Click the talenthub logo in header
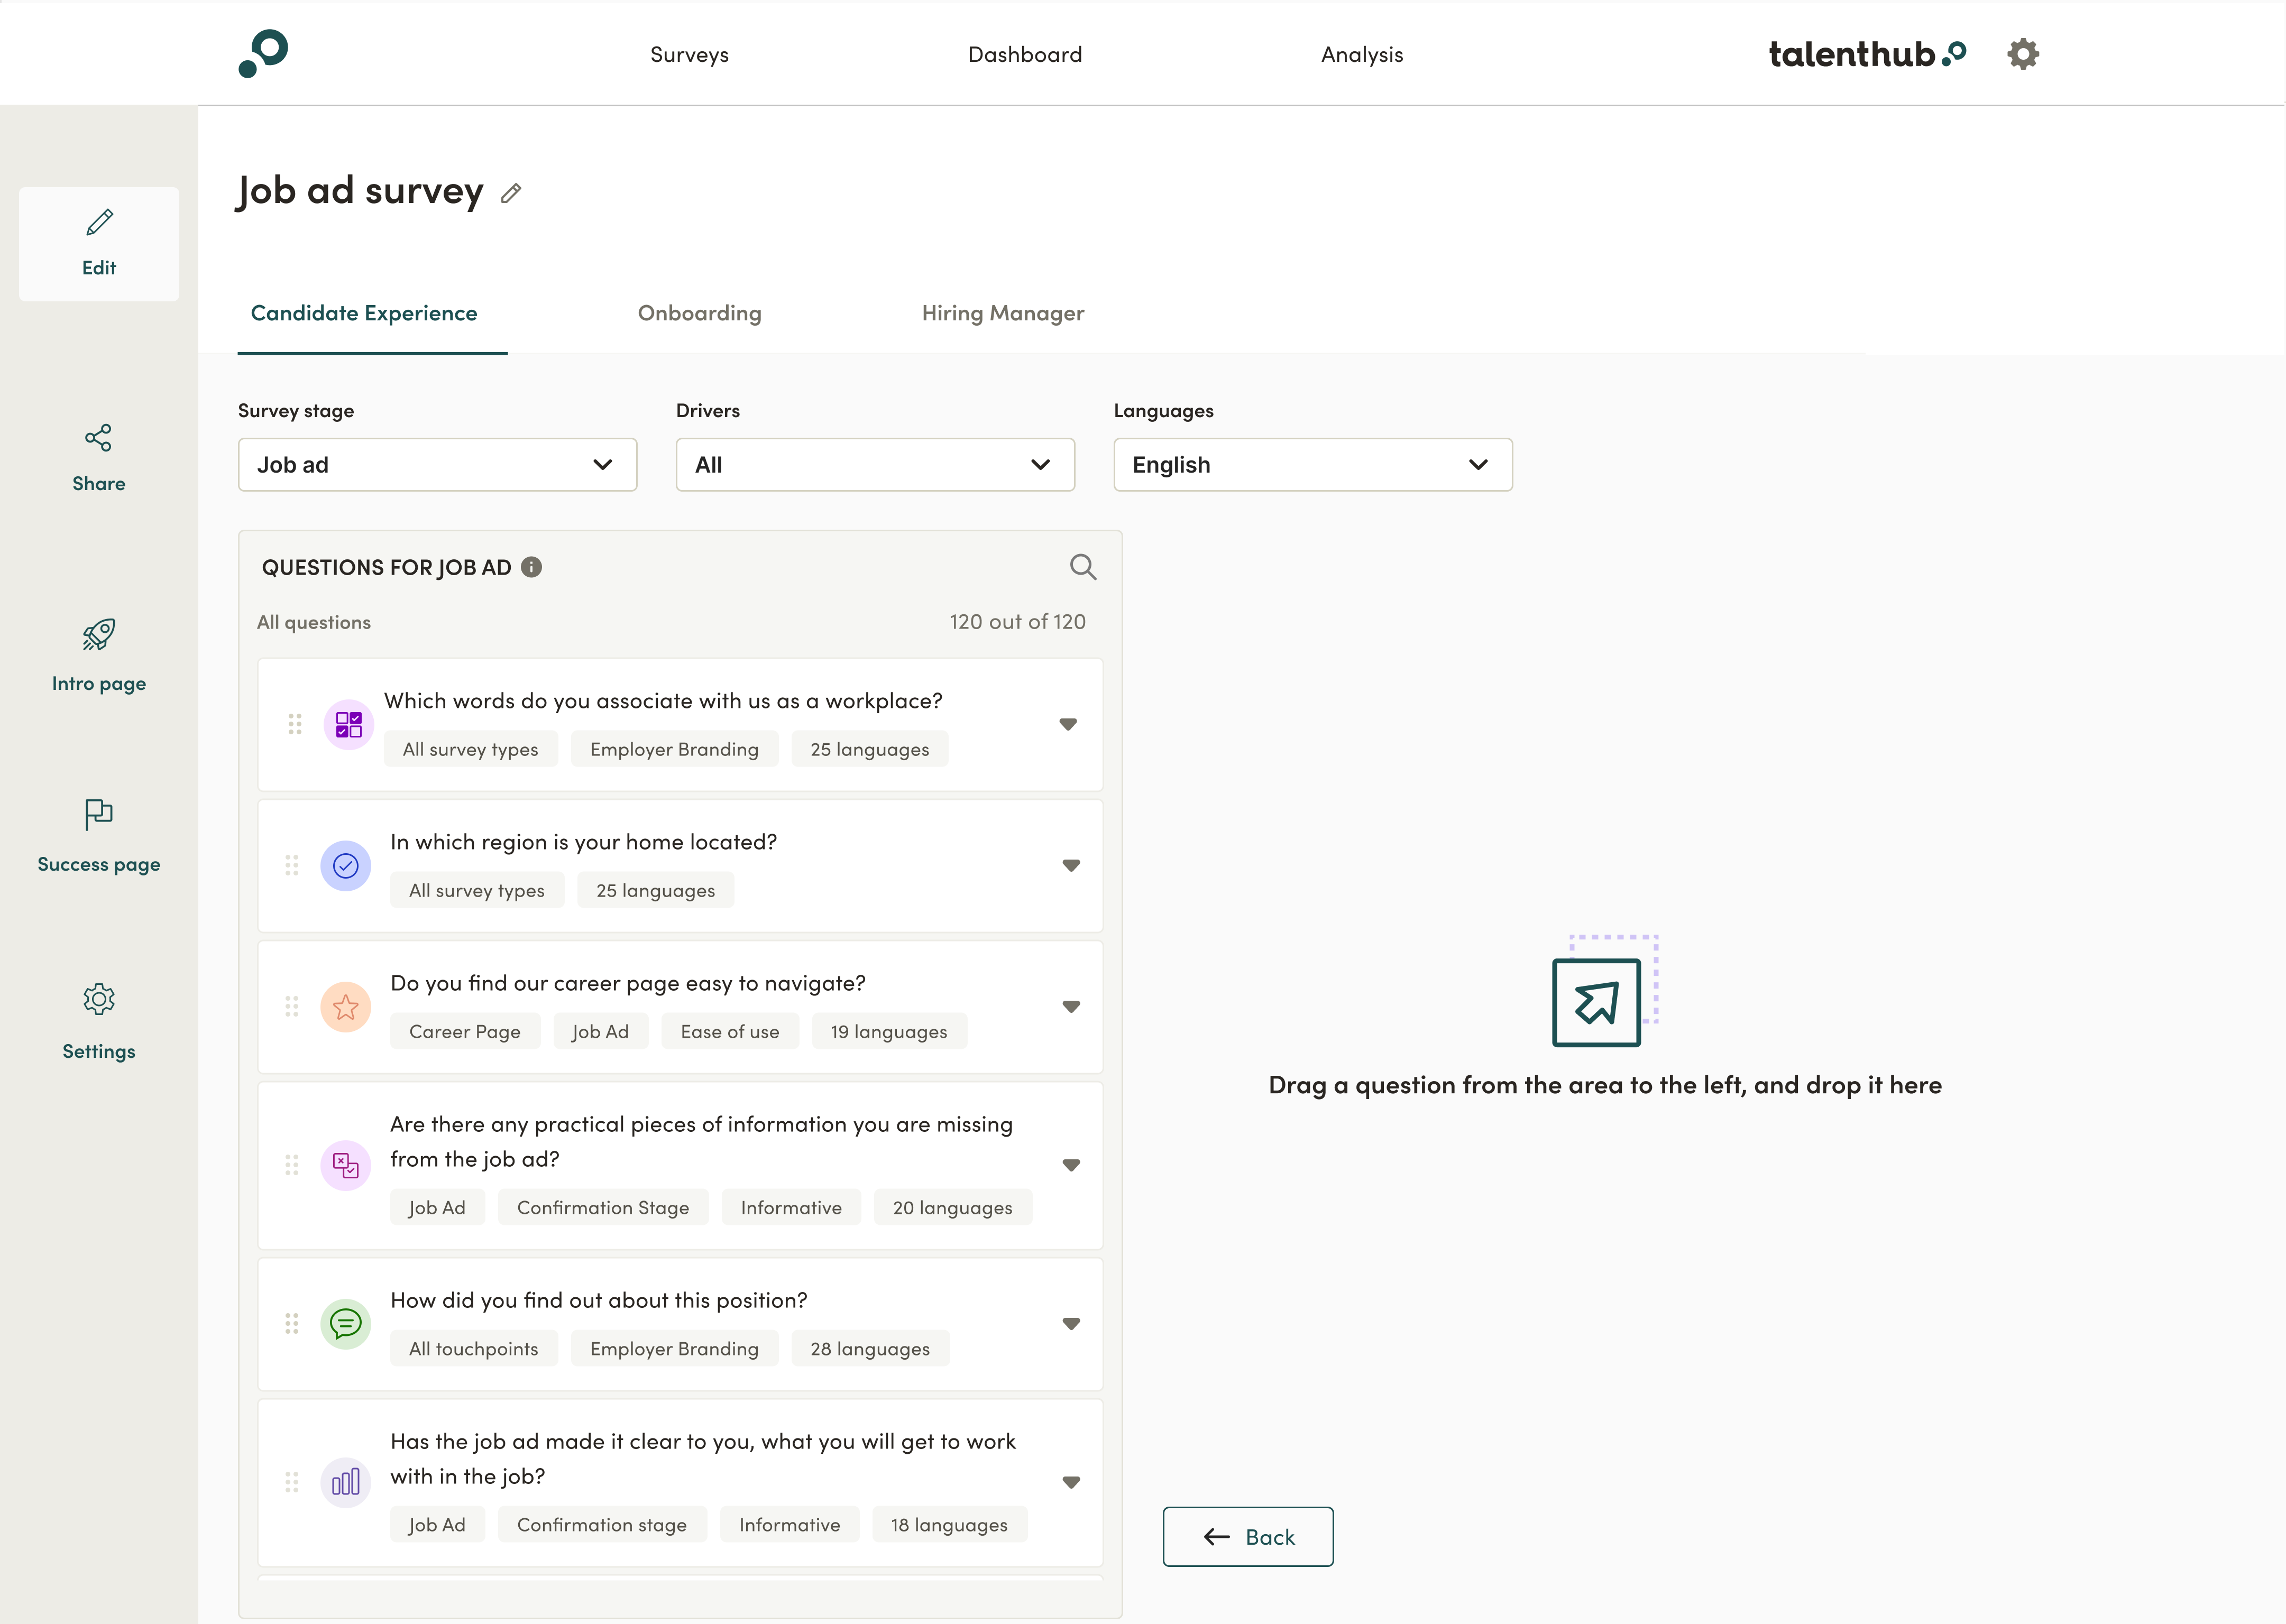 (x=1866, y=54)
